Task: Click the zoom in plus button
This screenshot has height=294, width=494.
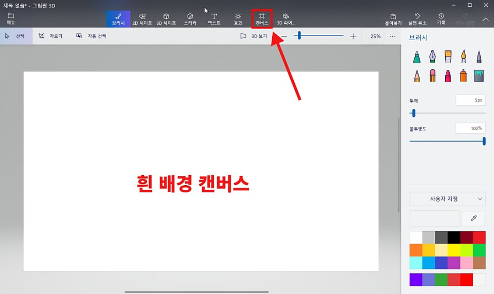Action: [x=353, y=36]
